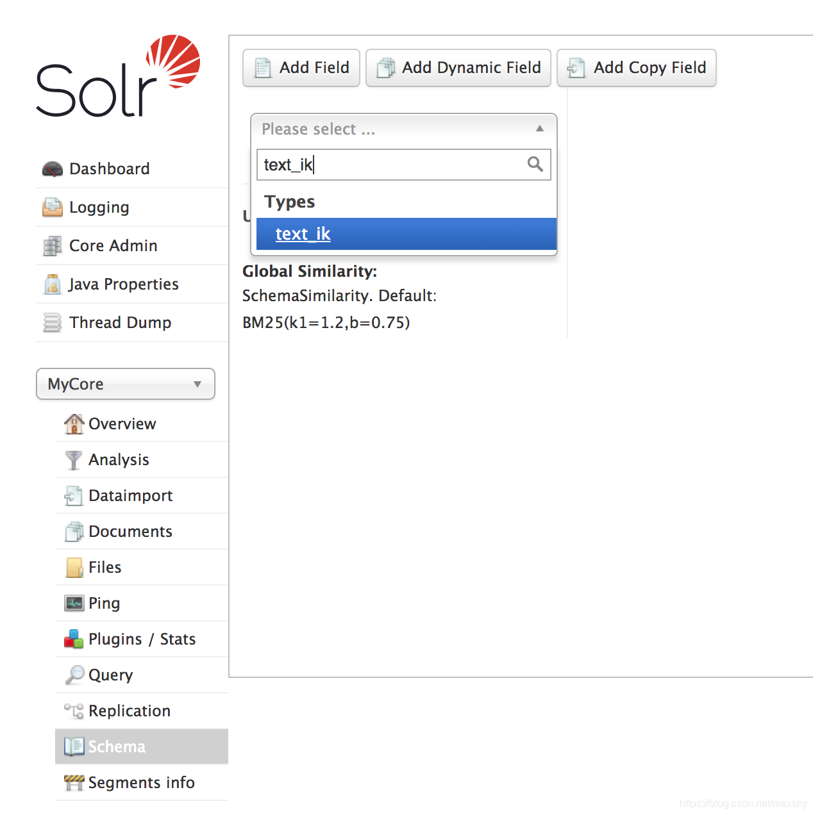Click the Query magnifier icon
813x815 pixels.
point(74,675)
